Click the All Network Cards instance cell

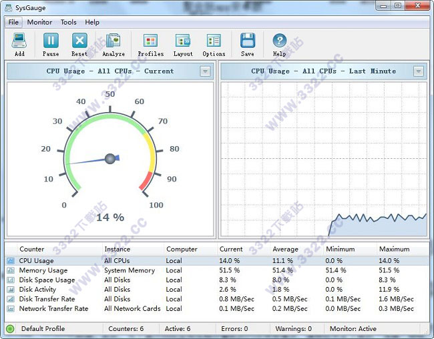[x=132, y=308]
